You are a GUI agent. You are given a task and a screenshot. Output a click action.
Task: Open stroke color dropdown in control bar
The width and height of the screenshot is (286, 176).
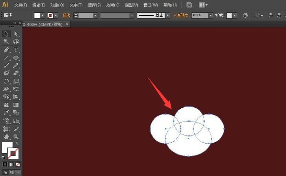click(56, 15)
